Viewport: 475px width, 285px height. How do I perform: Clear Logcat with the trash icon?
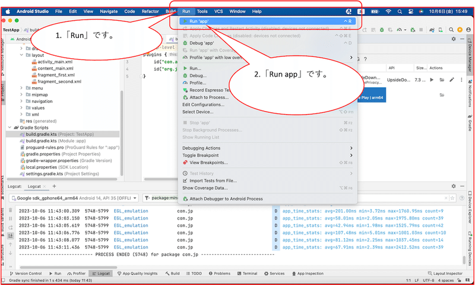(x=10, y=210)
